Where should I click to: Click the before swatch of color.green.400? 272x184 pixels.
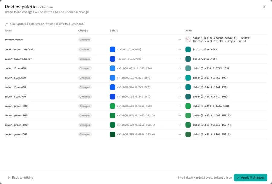[112, 106]
